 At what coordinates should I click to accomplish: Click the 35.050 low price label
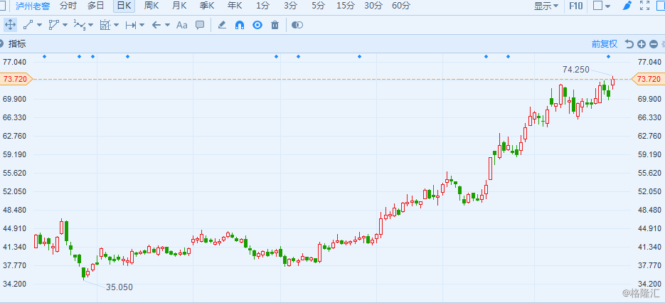[x=119, y=287]
